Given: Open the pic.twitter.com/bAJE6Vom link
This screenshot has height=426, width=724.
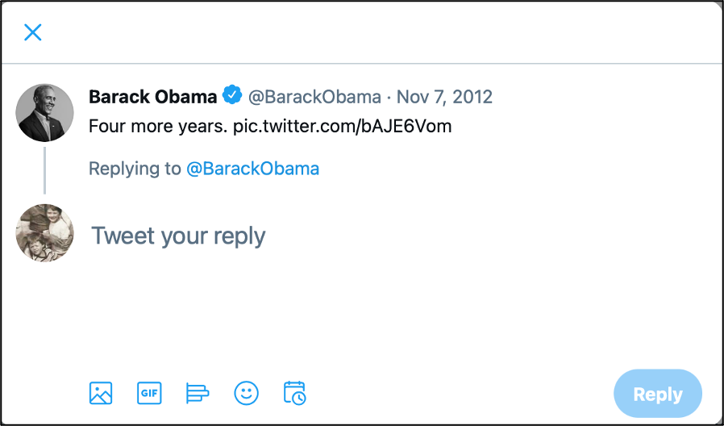Looking at the screenshot, I should [342, 126].
